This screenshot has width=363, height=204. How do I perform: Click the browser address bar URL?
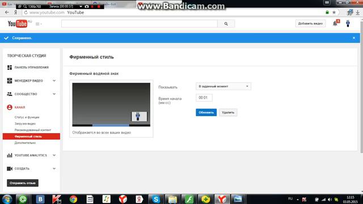(47, 12)
